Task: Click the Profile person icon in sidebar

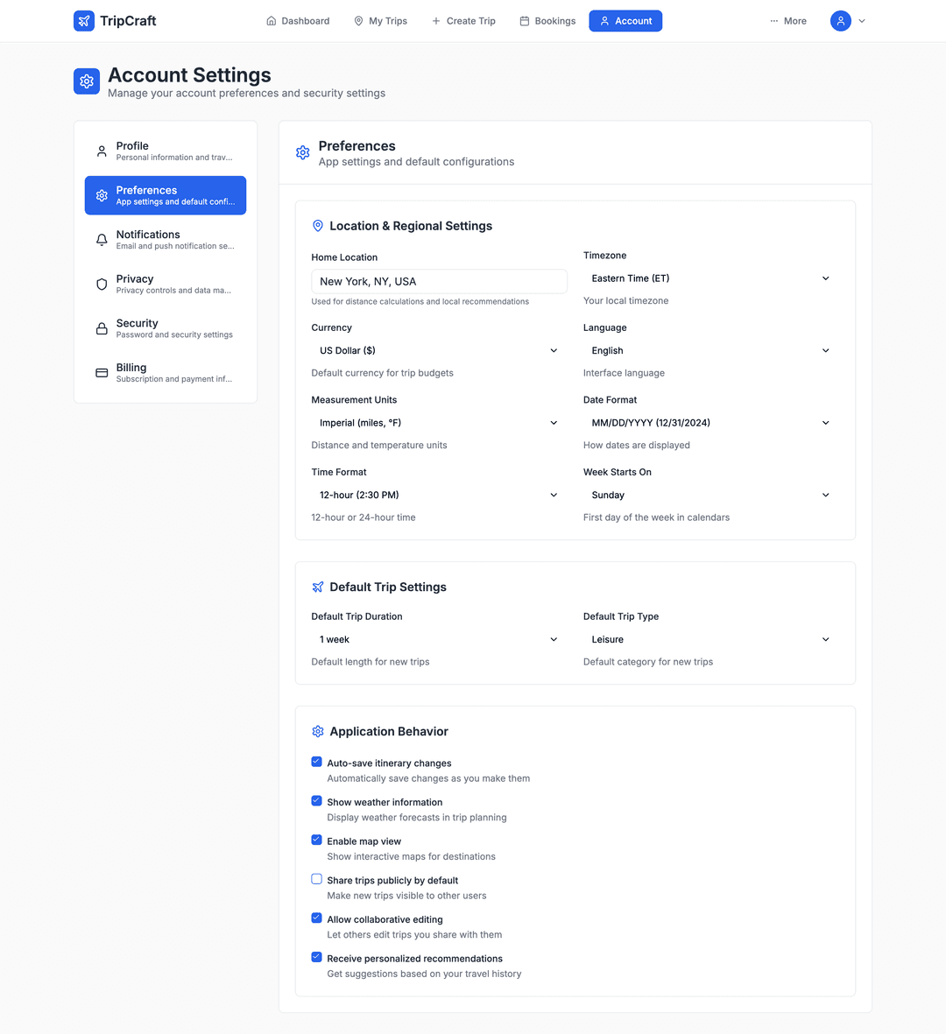Action: point(101,151)
